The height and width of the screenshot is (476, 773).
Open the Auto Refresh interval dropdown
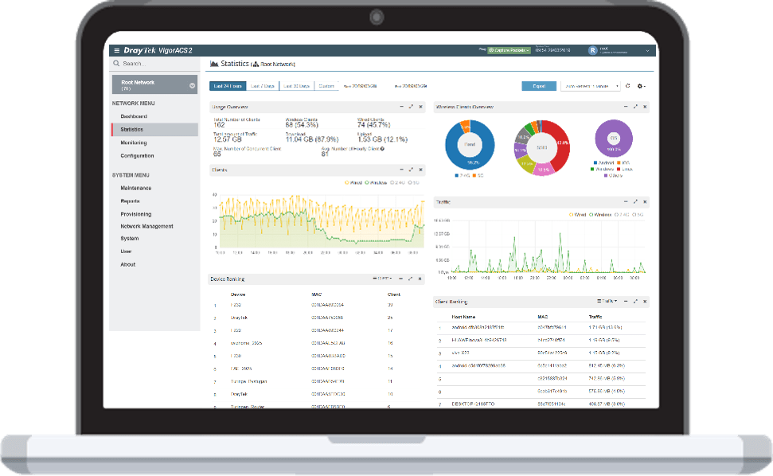(x=590, y=86)
